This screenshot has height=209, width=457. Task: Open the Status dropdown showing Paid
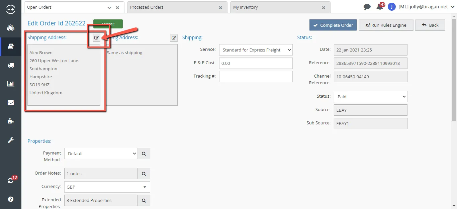click(x=371, y=97)
